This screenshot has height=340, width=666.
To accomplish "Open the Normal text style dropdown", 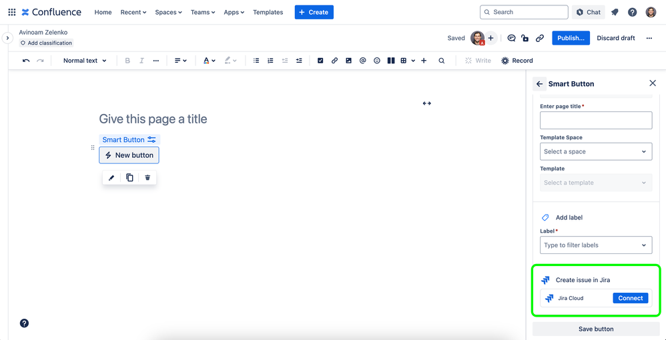I will (x=85, y=61).
